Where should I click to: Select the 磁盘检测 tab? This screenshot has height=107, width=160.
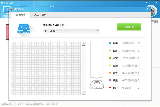pos(21,15)
